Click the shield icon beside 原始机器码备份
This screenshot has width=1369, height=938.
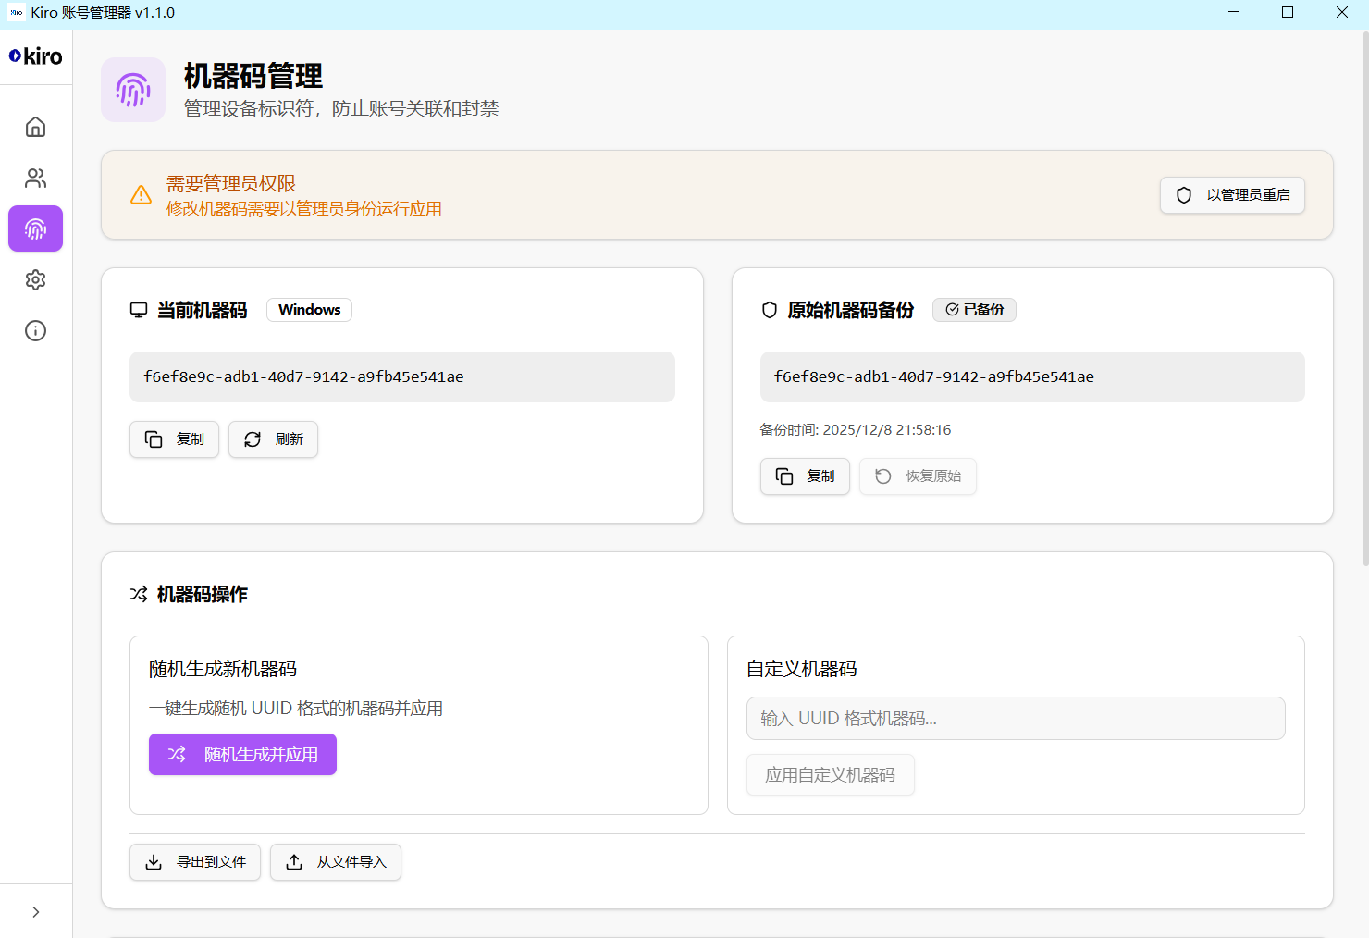[x=770, y=310]
